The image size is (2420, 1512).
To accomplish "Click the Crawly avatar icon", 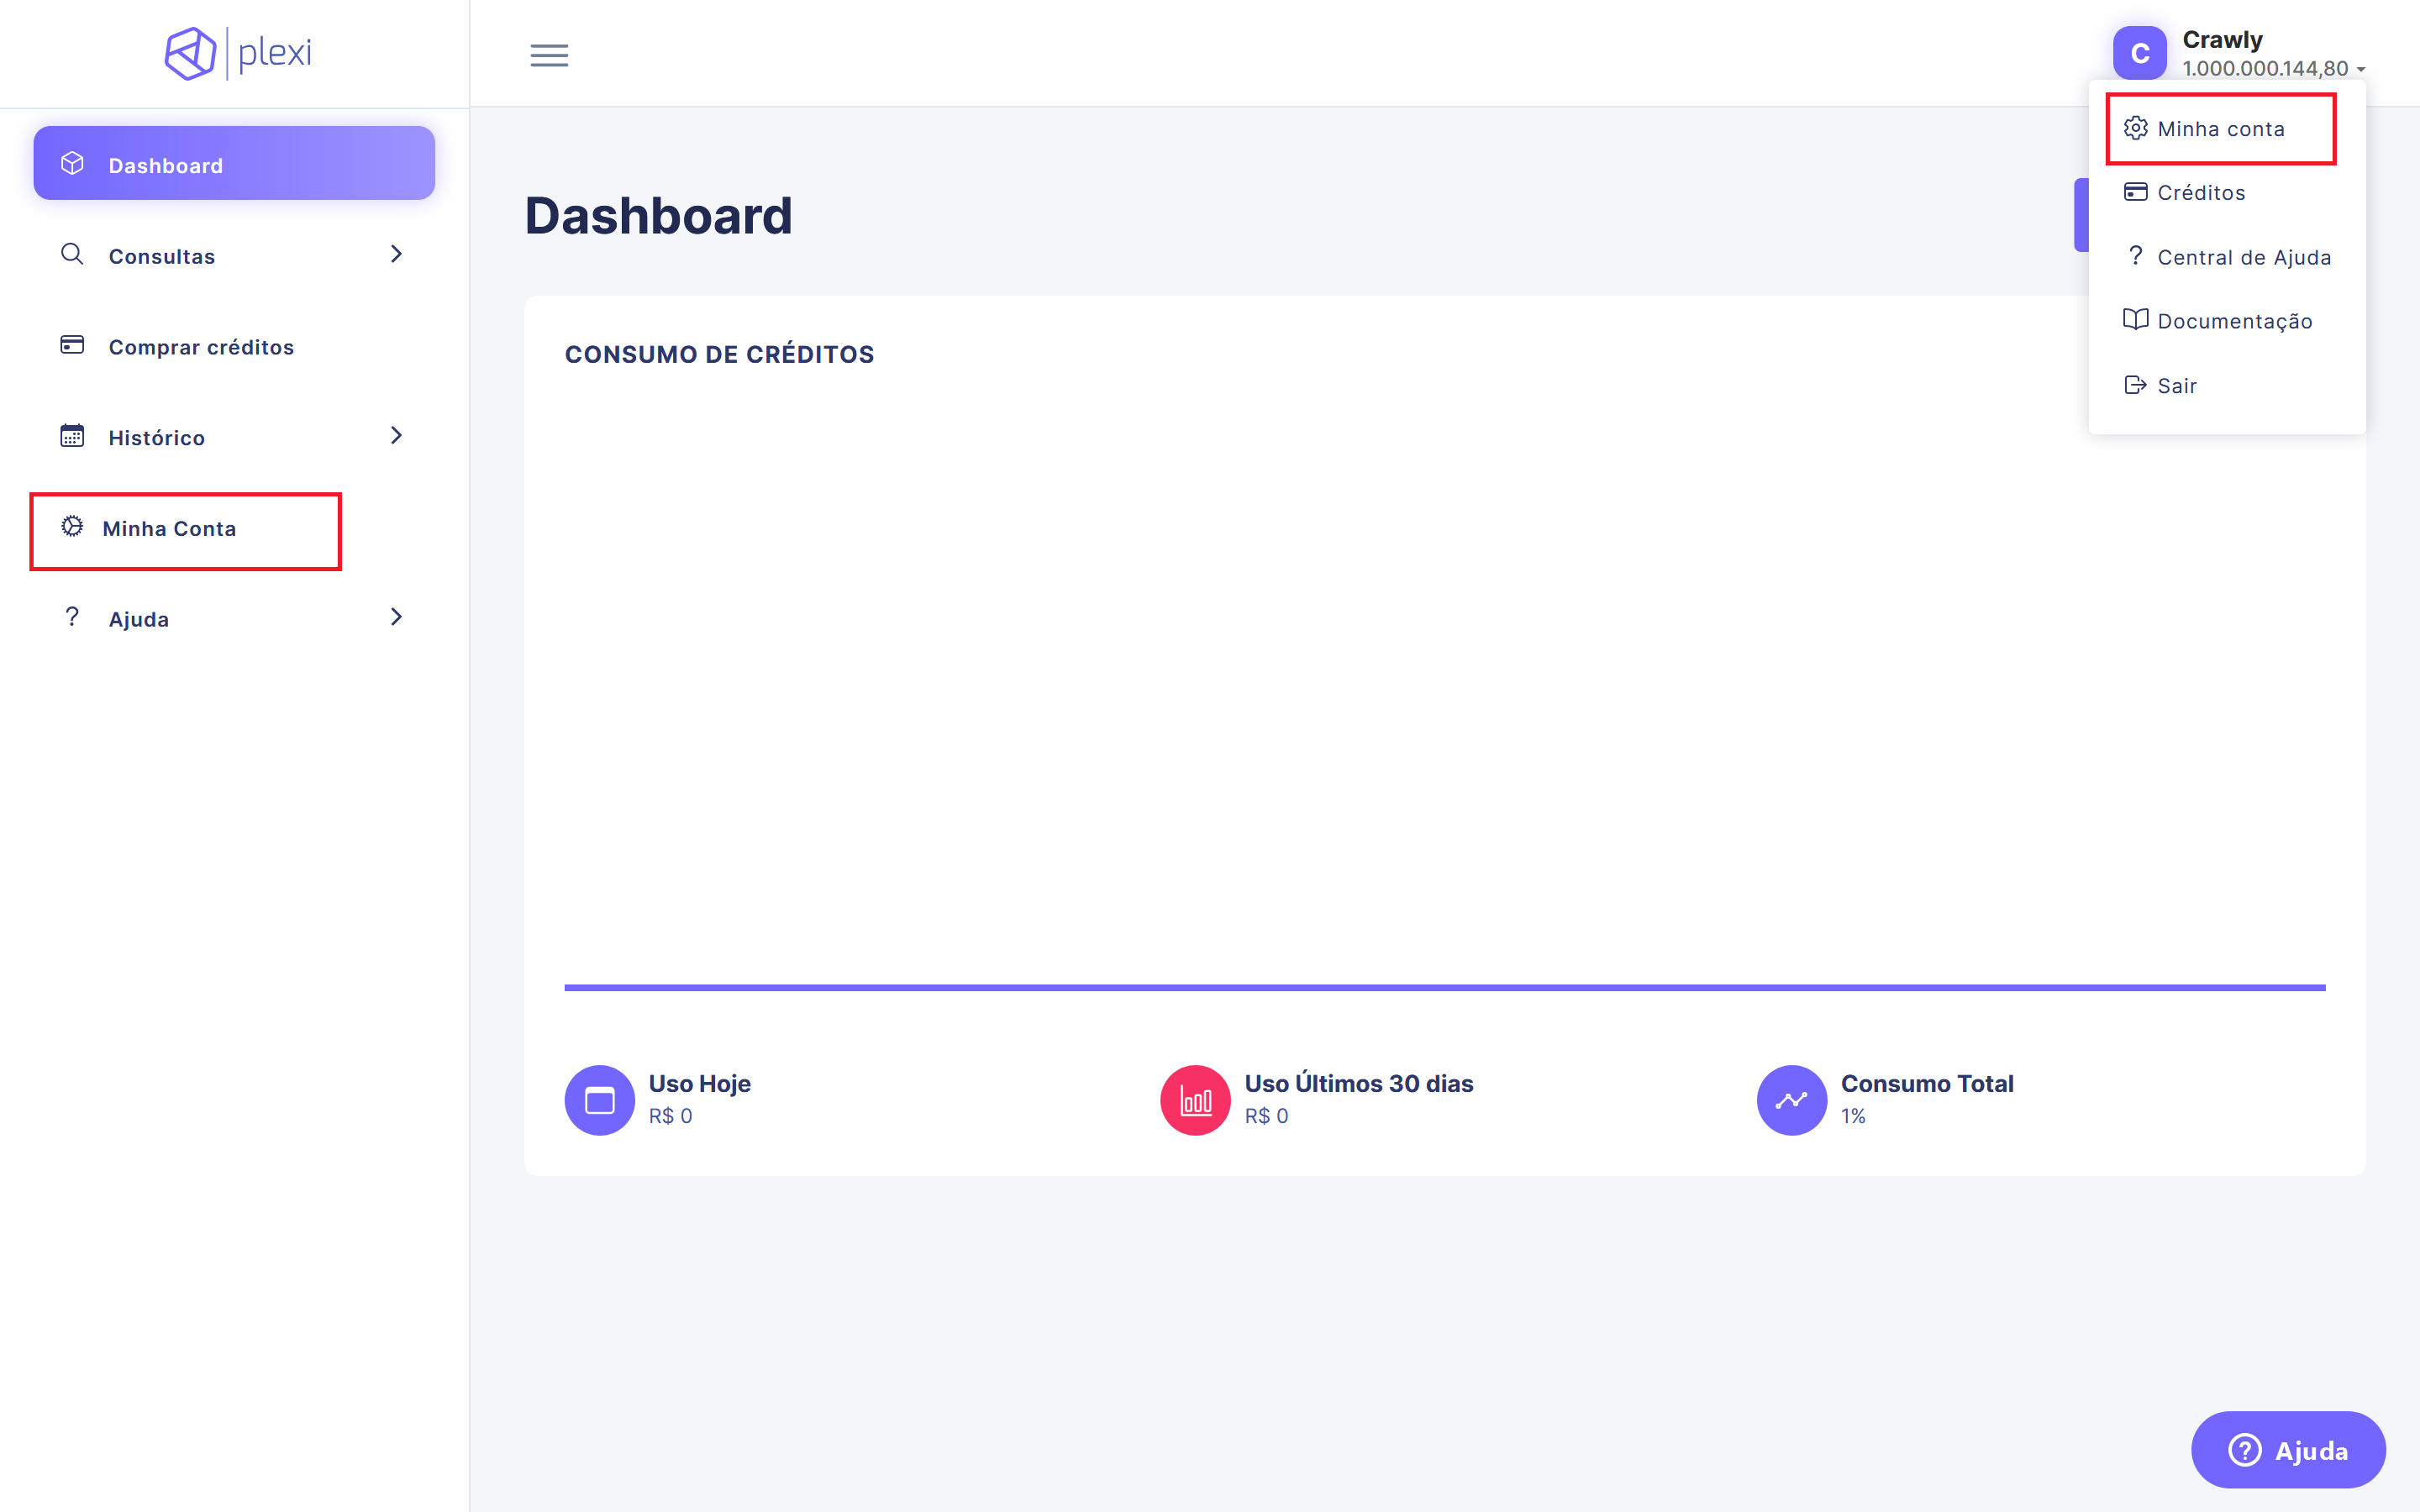I will 2139,53.
